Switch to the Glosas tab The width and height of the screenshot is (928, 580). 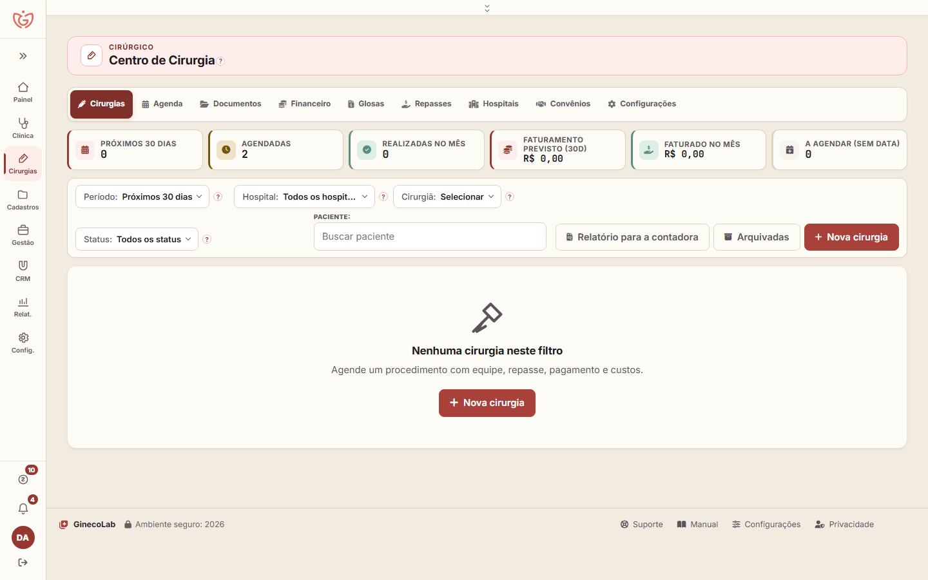click(365, 104)
